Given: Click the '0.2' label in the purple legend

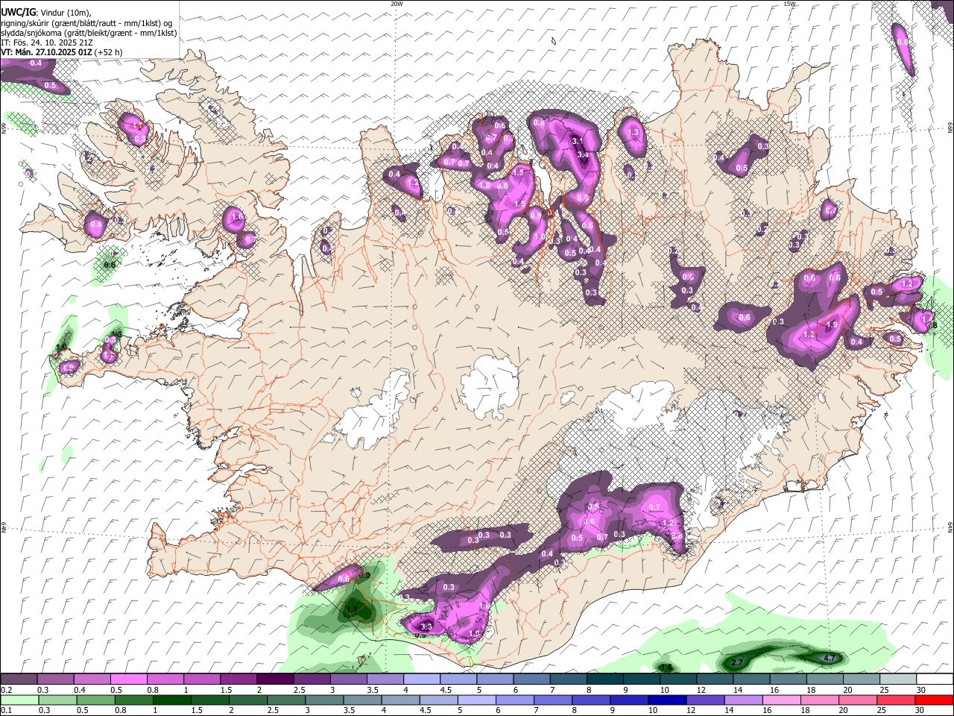Looking at the screenshot, I should tap(7, 690).
